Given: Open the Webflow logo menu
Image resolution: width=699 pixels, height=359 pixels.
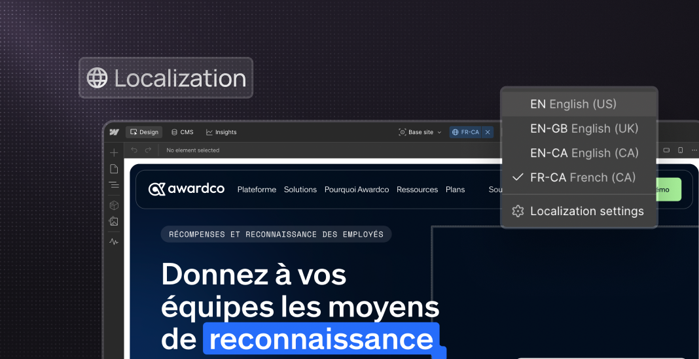Looking at the screenshot, I should coord(114,132).
